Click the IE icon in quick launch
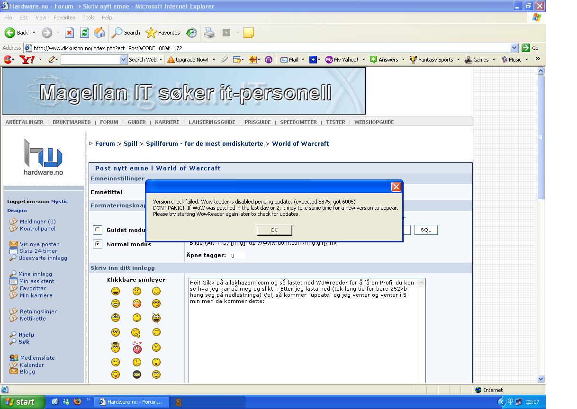Image resolution: width=577 pixels, height=409 pixels. point(55,401)
